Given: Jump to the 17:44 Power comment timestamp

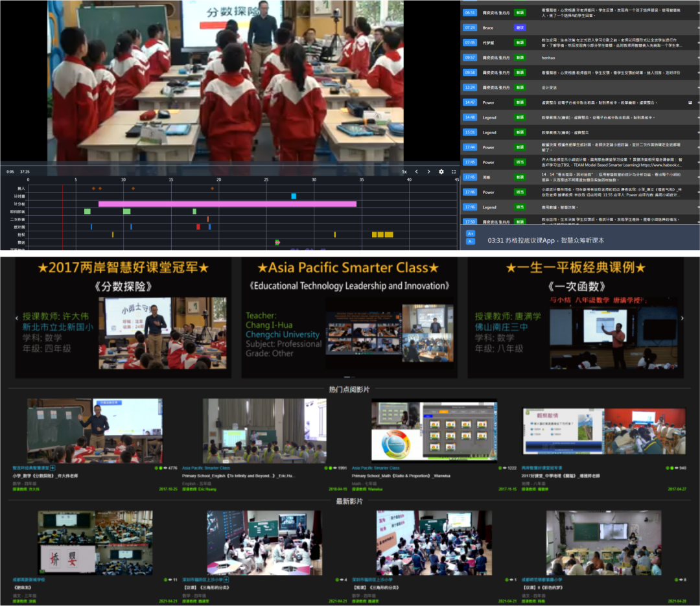Looking at the screenshot, I should 470,147.
